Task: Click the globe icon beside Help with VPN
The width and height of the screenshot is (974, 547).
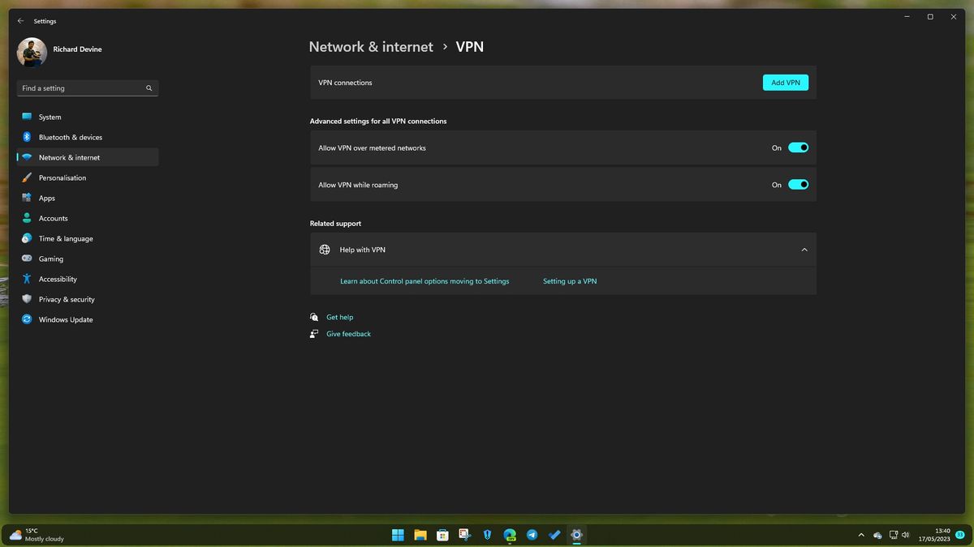Action: (325, 250)
